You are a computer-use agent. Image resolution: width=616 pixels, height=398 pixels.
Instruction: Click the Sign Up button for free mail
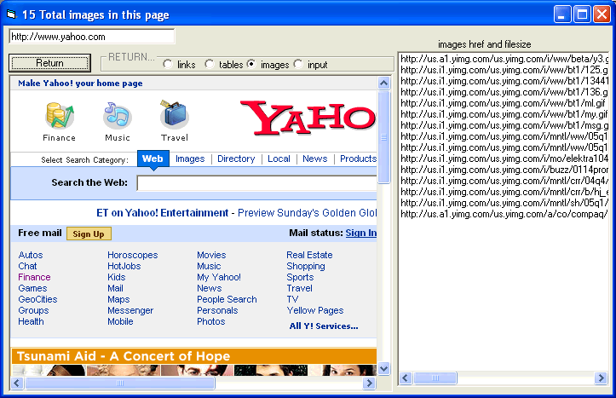click(x=89, y=234)
